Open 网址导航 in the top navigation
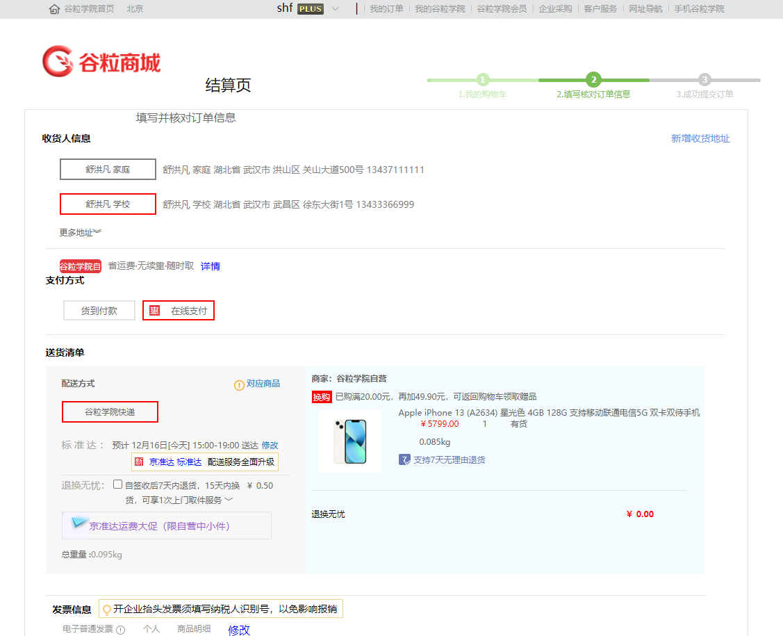Screen dimensions: 783x636 pyautogui.click(x=645, y=9)
